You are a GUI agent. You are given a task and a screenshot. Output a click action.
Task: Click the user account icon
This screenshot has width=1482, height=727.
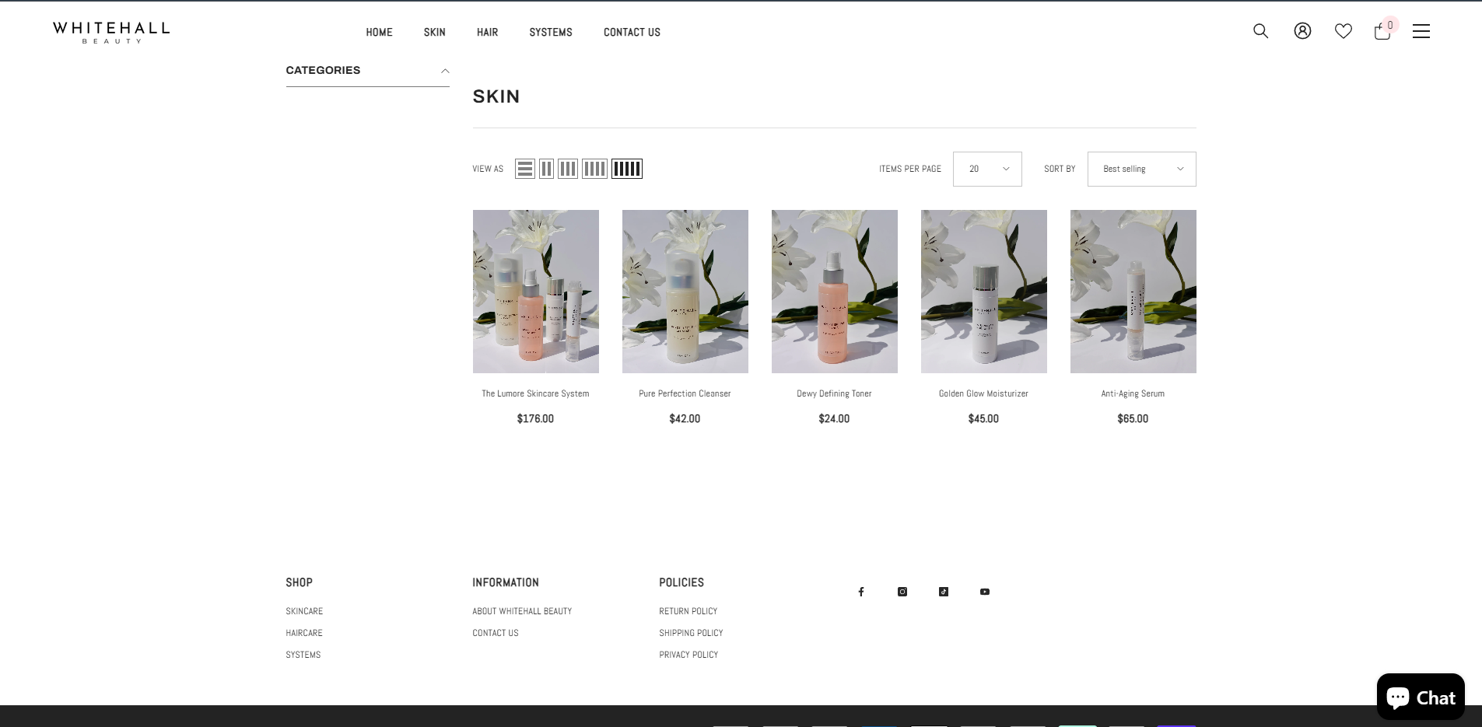click(1302, 31)
